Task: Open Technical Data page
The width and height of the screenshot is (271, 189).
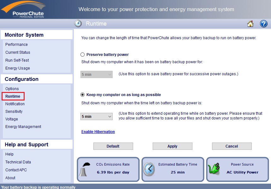Action: (18, 162)
